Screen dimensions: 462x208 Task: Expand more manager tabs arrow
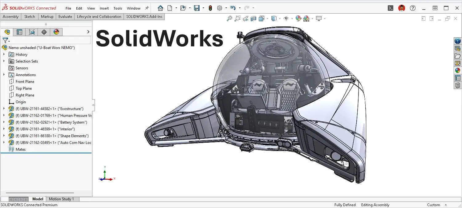coord(88,32)
